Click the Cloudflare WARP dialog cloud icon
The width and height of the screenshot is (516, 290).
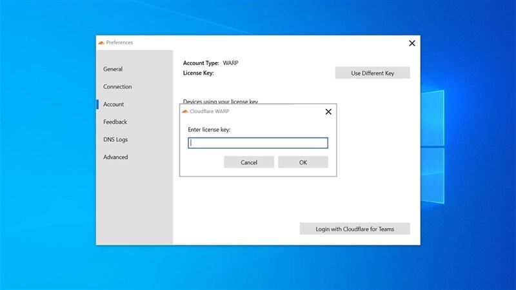(x=185, y=111)
